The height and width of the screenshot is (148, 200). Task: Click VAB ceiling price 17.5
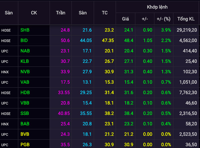pyautogui.click(x=65, y=82)
